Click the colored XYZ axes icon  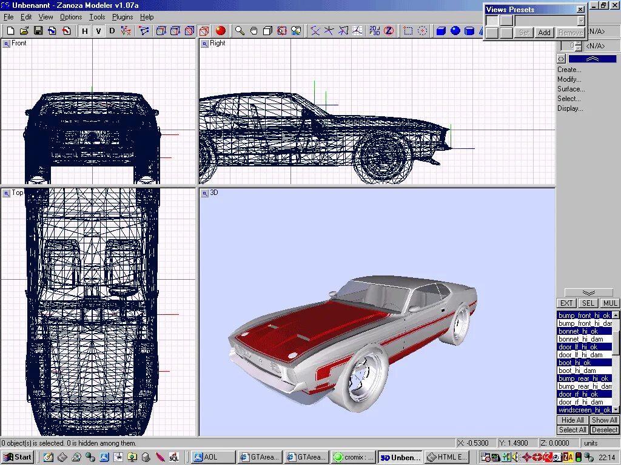[x=126, y=31]
